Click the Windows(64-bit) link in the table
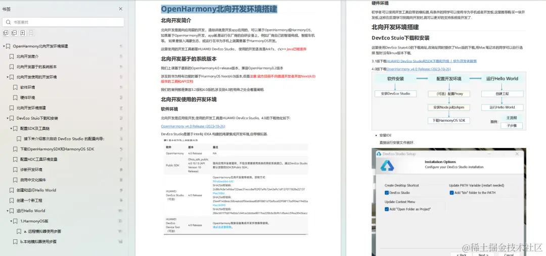546x256 pixels. pos(223,182)
